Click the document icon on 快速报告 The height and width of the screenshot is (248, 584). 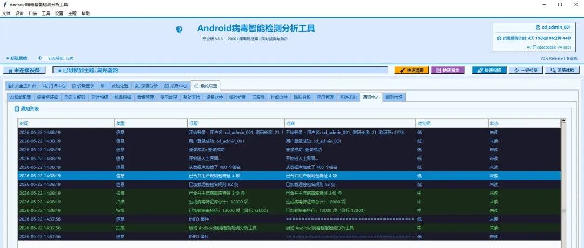click(x=439, y=70)
